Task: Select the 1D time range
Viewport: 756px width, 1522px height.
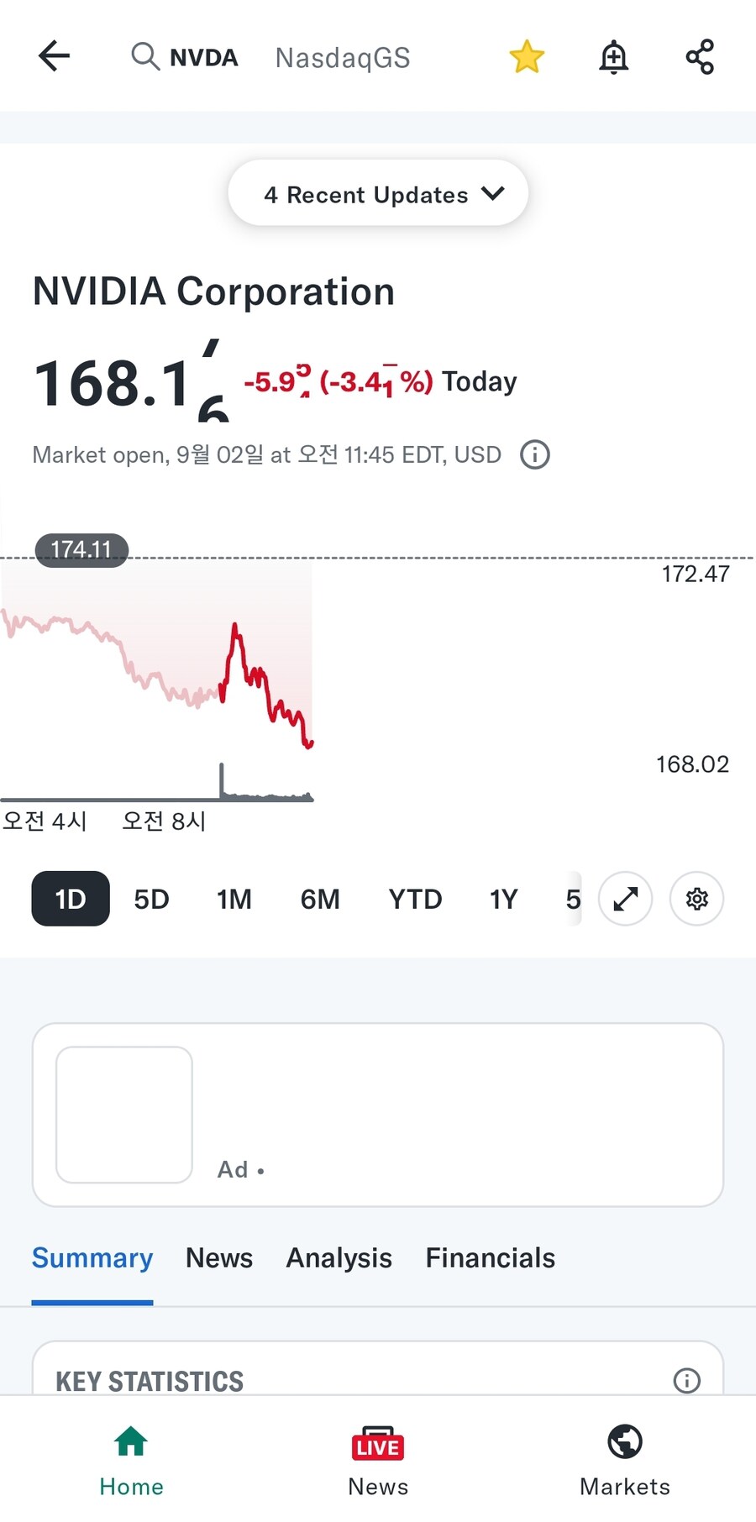Action: pos(71,899)
